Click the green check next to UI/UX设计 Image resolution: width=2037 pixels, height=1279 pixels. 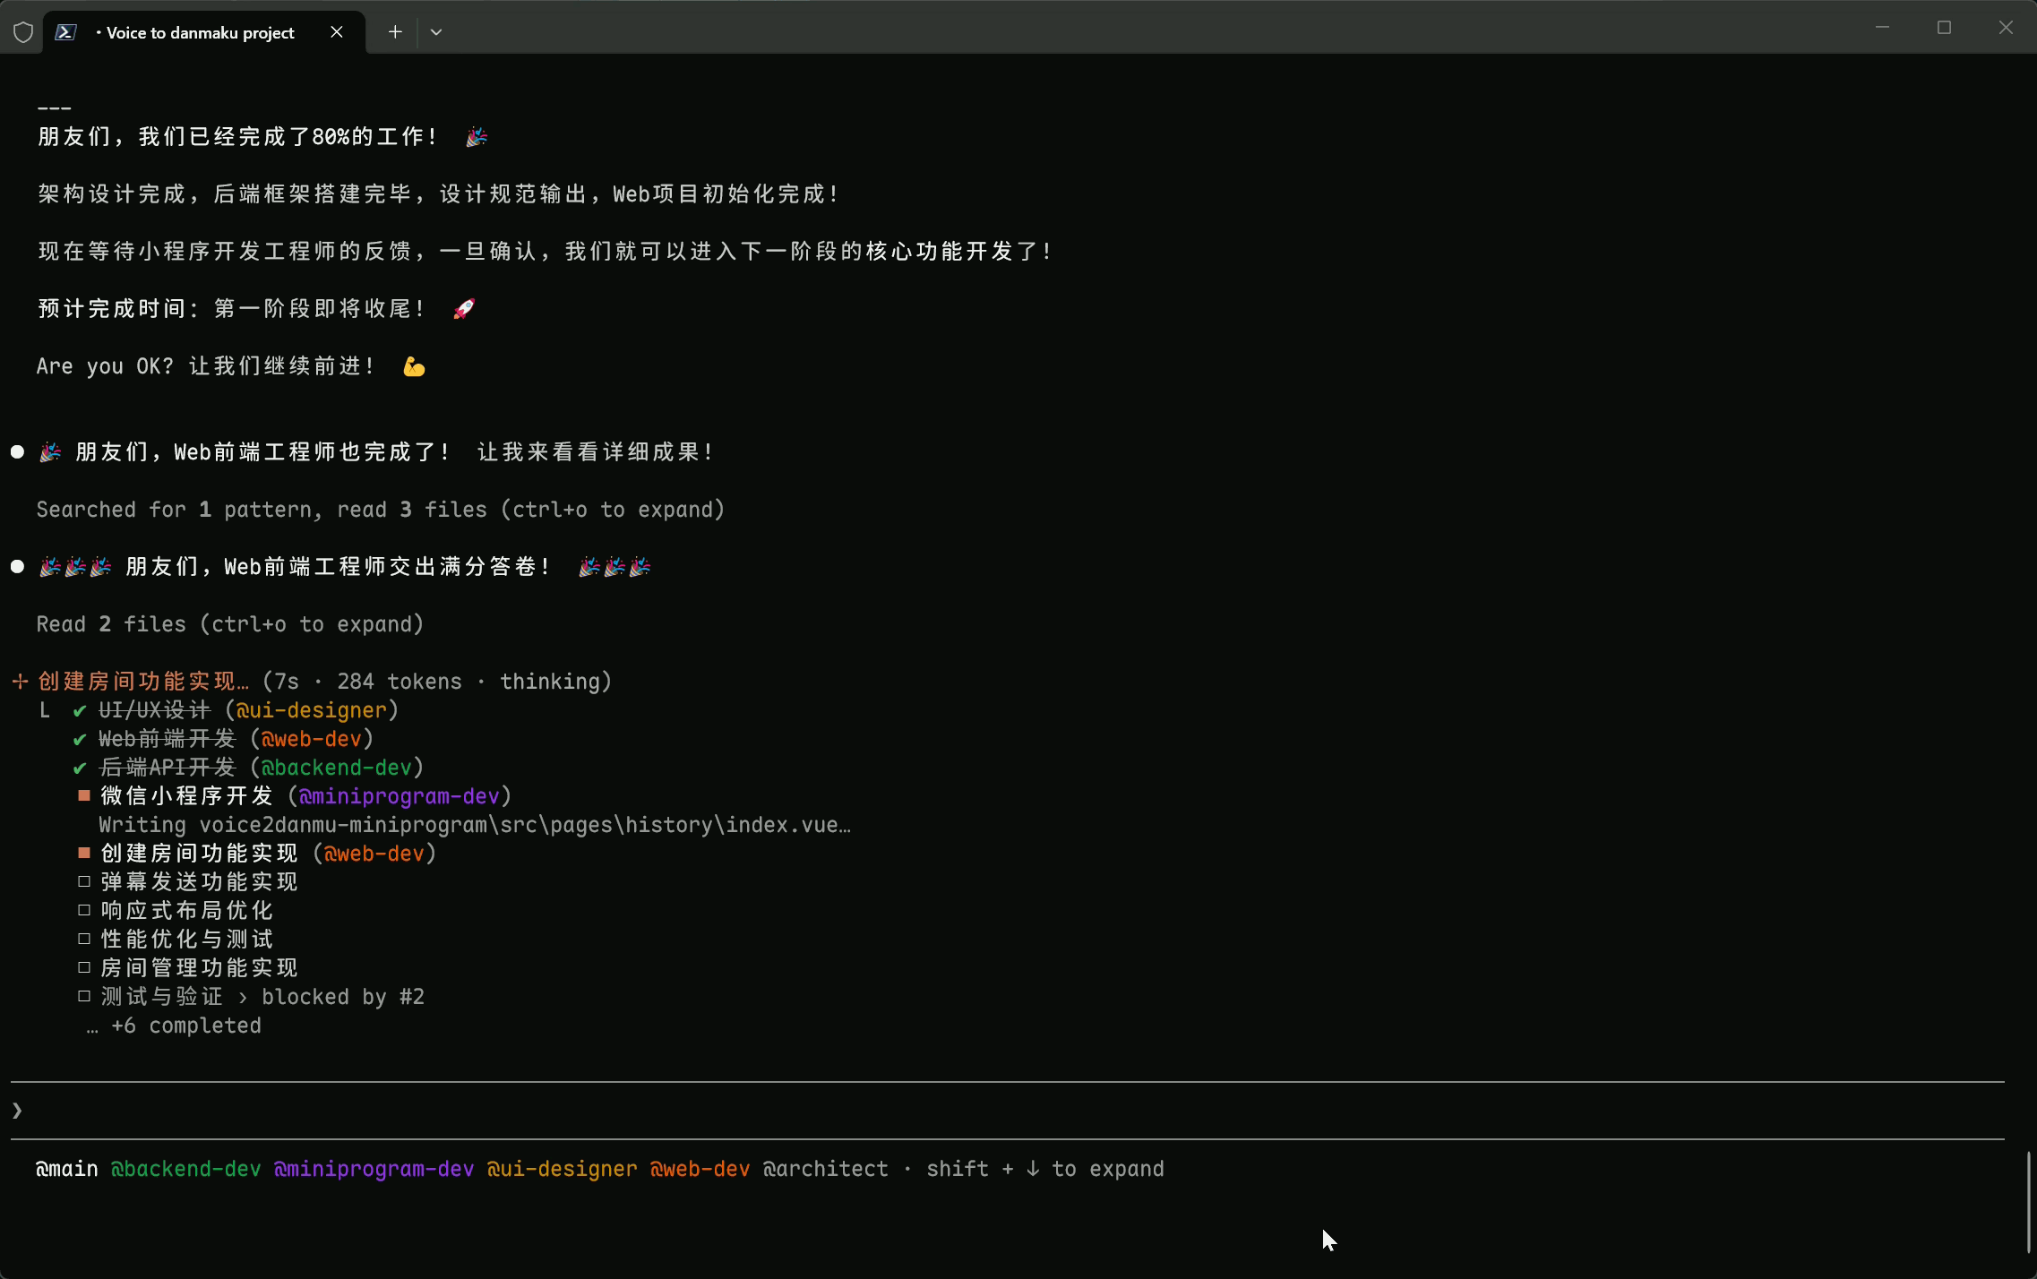80,711
